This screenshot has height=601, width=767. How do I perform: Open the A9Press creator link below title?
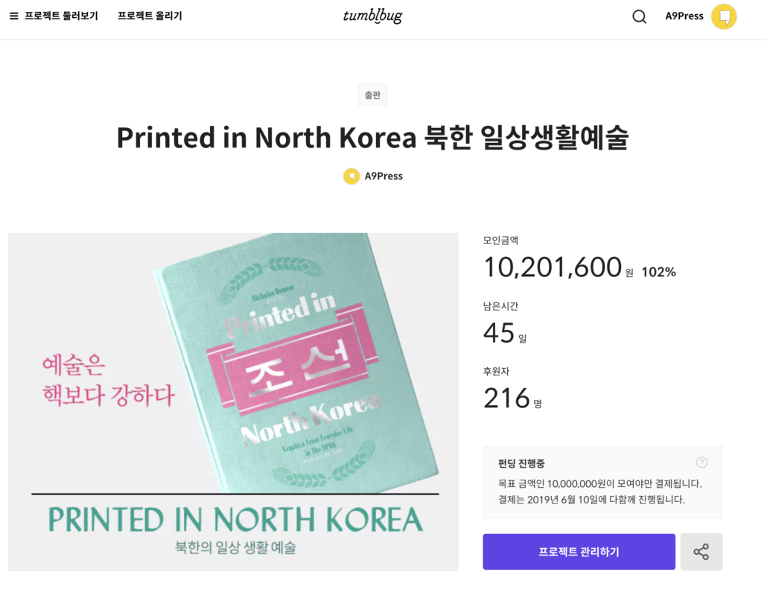pyautogui.click(x=383, y=176)
